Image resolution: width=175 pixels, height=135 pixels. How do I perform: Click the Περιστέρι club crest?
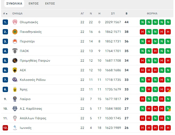(15, 41)
